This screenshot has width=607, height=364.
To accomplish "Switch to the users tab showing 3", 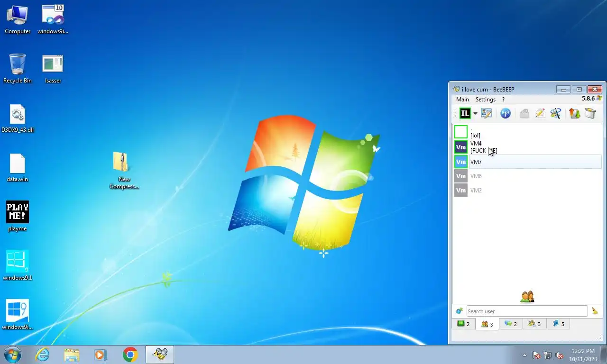I will tap(487, 324).
